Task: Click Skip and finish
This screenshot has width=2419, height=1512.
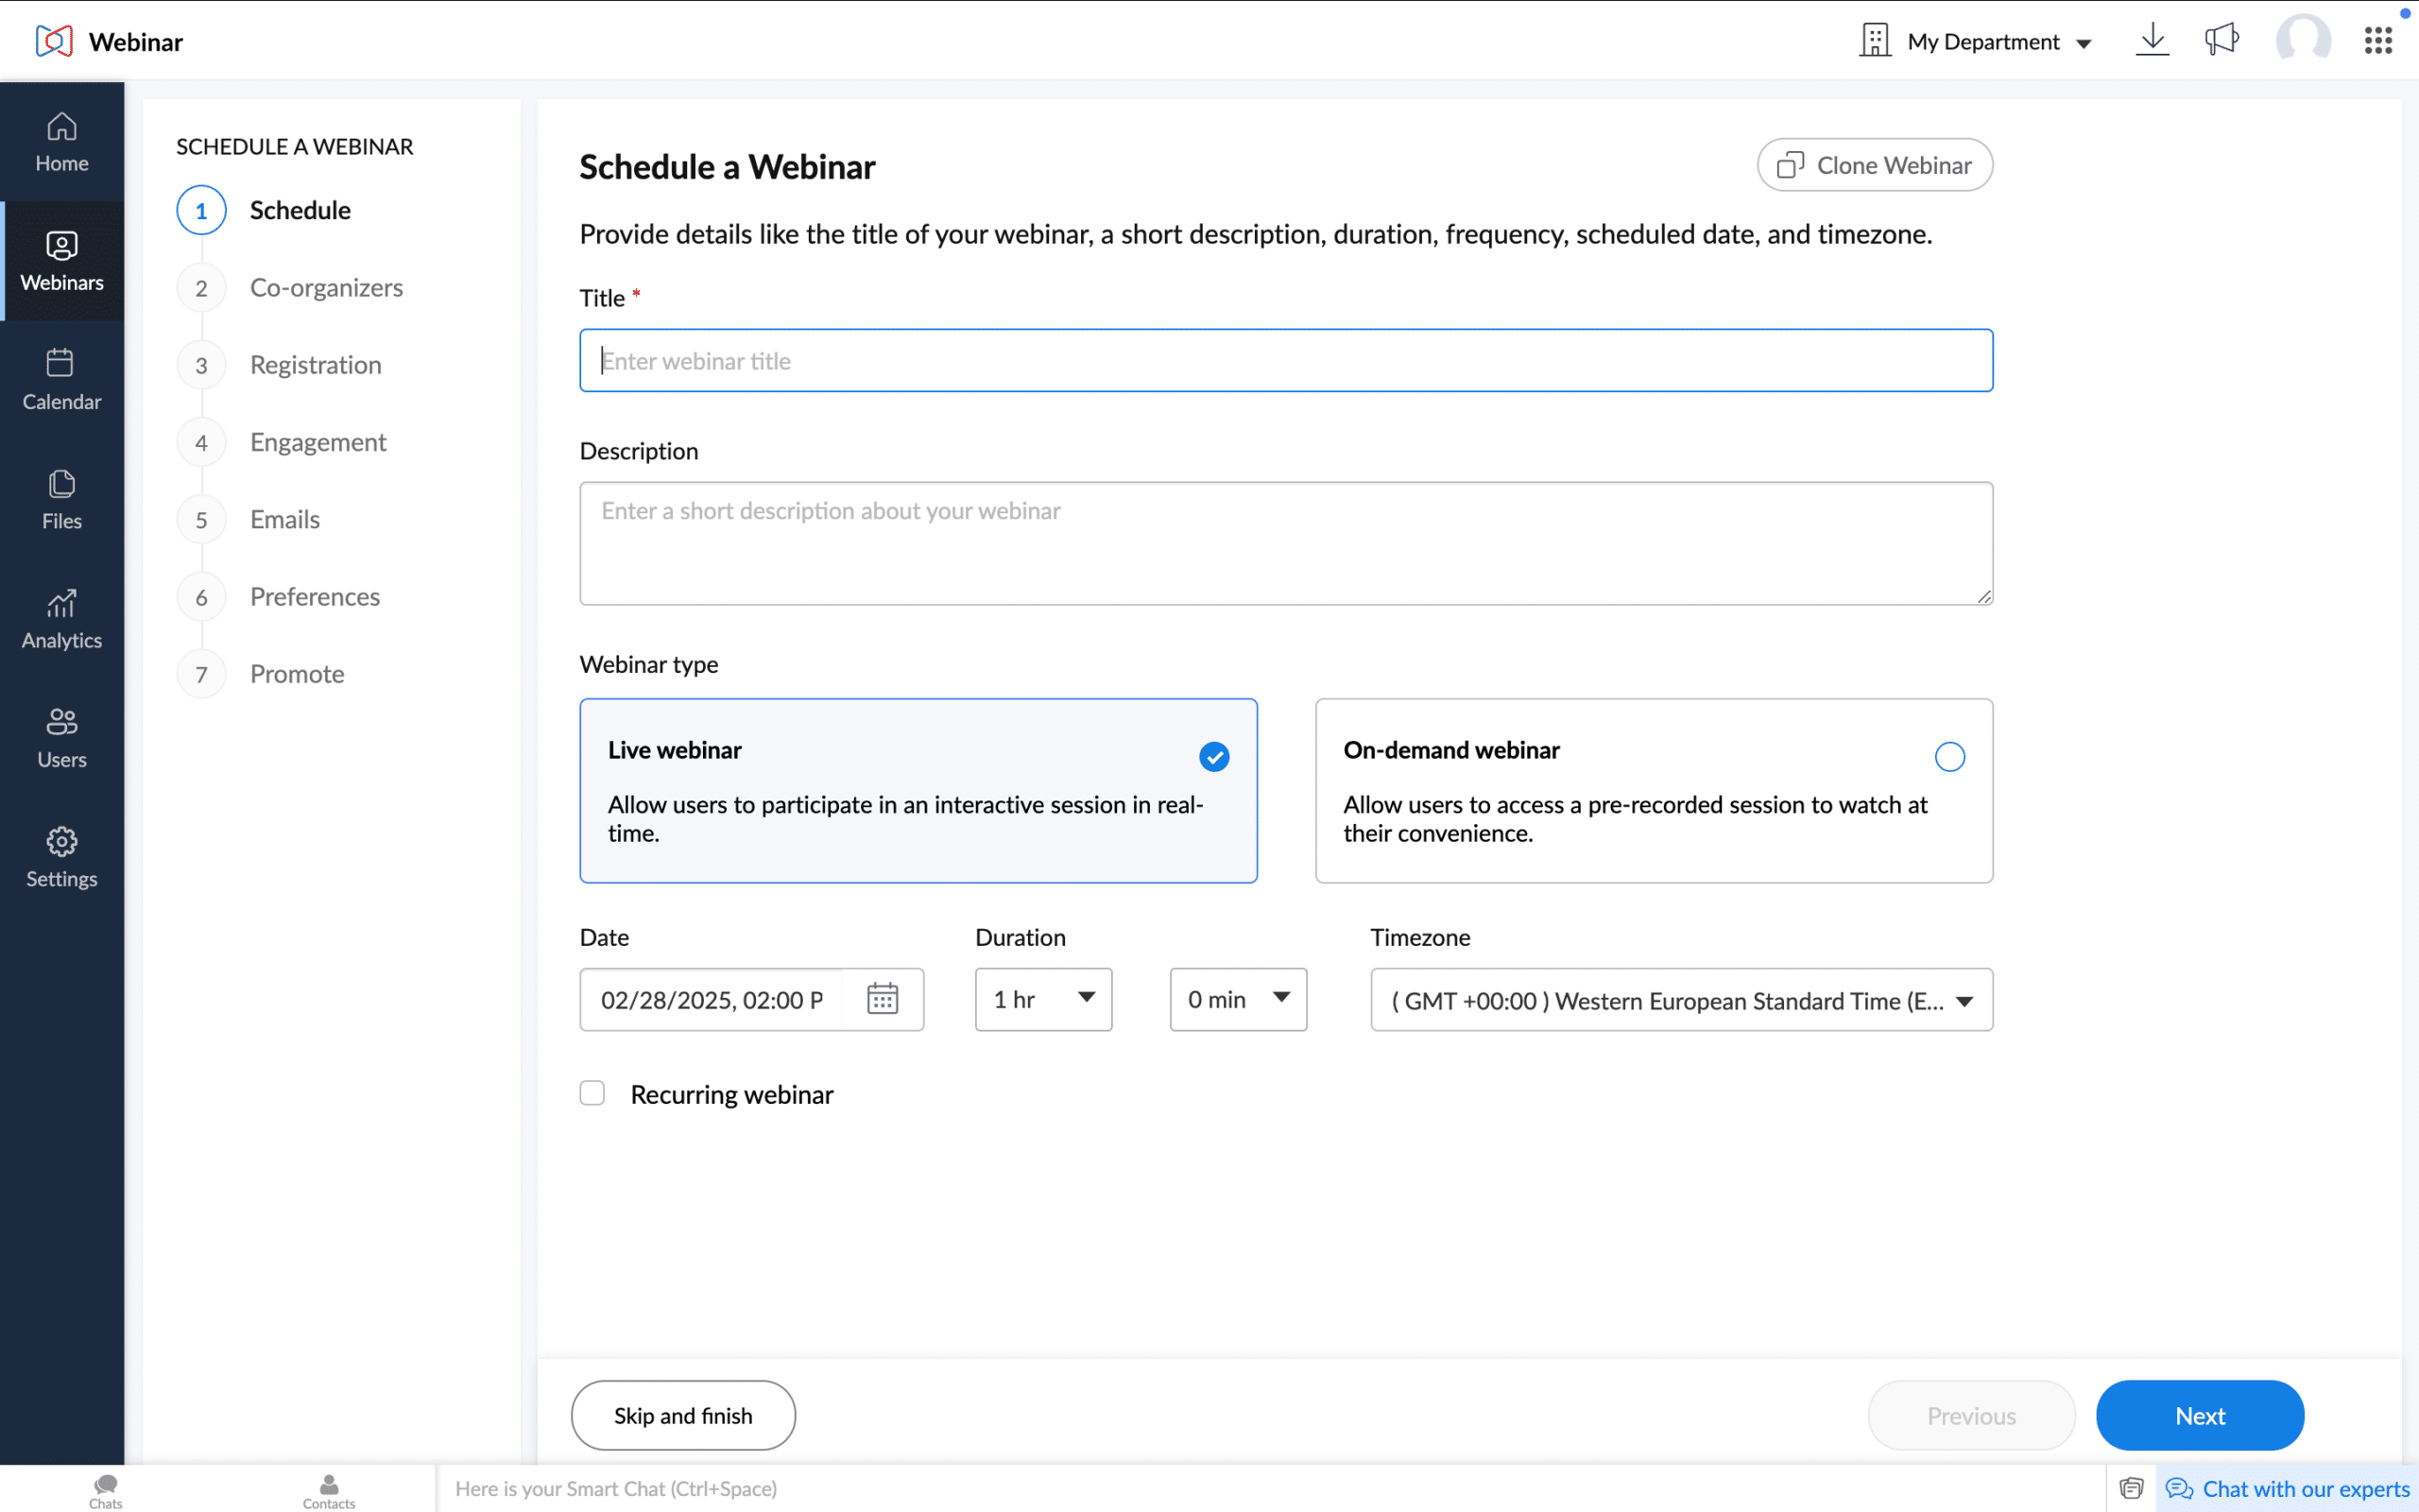Action: [x=683, y=1415]
